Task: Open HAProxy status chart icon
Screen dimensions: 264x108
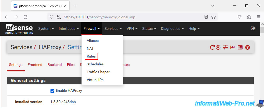Action: (x=233, y=48)
